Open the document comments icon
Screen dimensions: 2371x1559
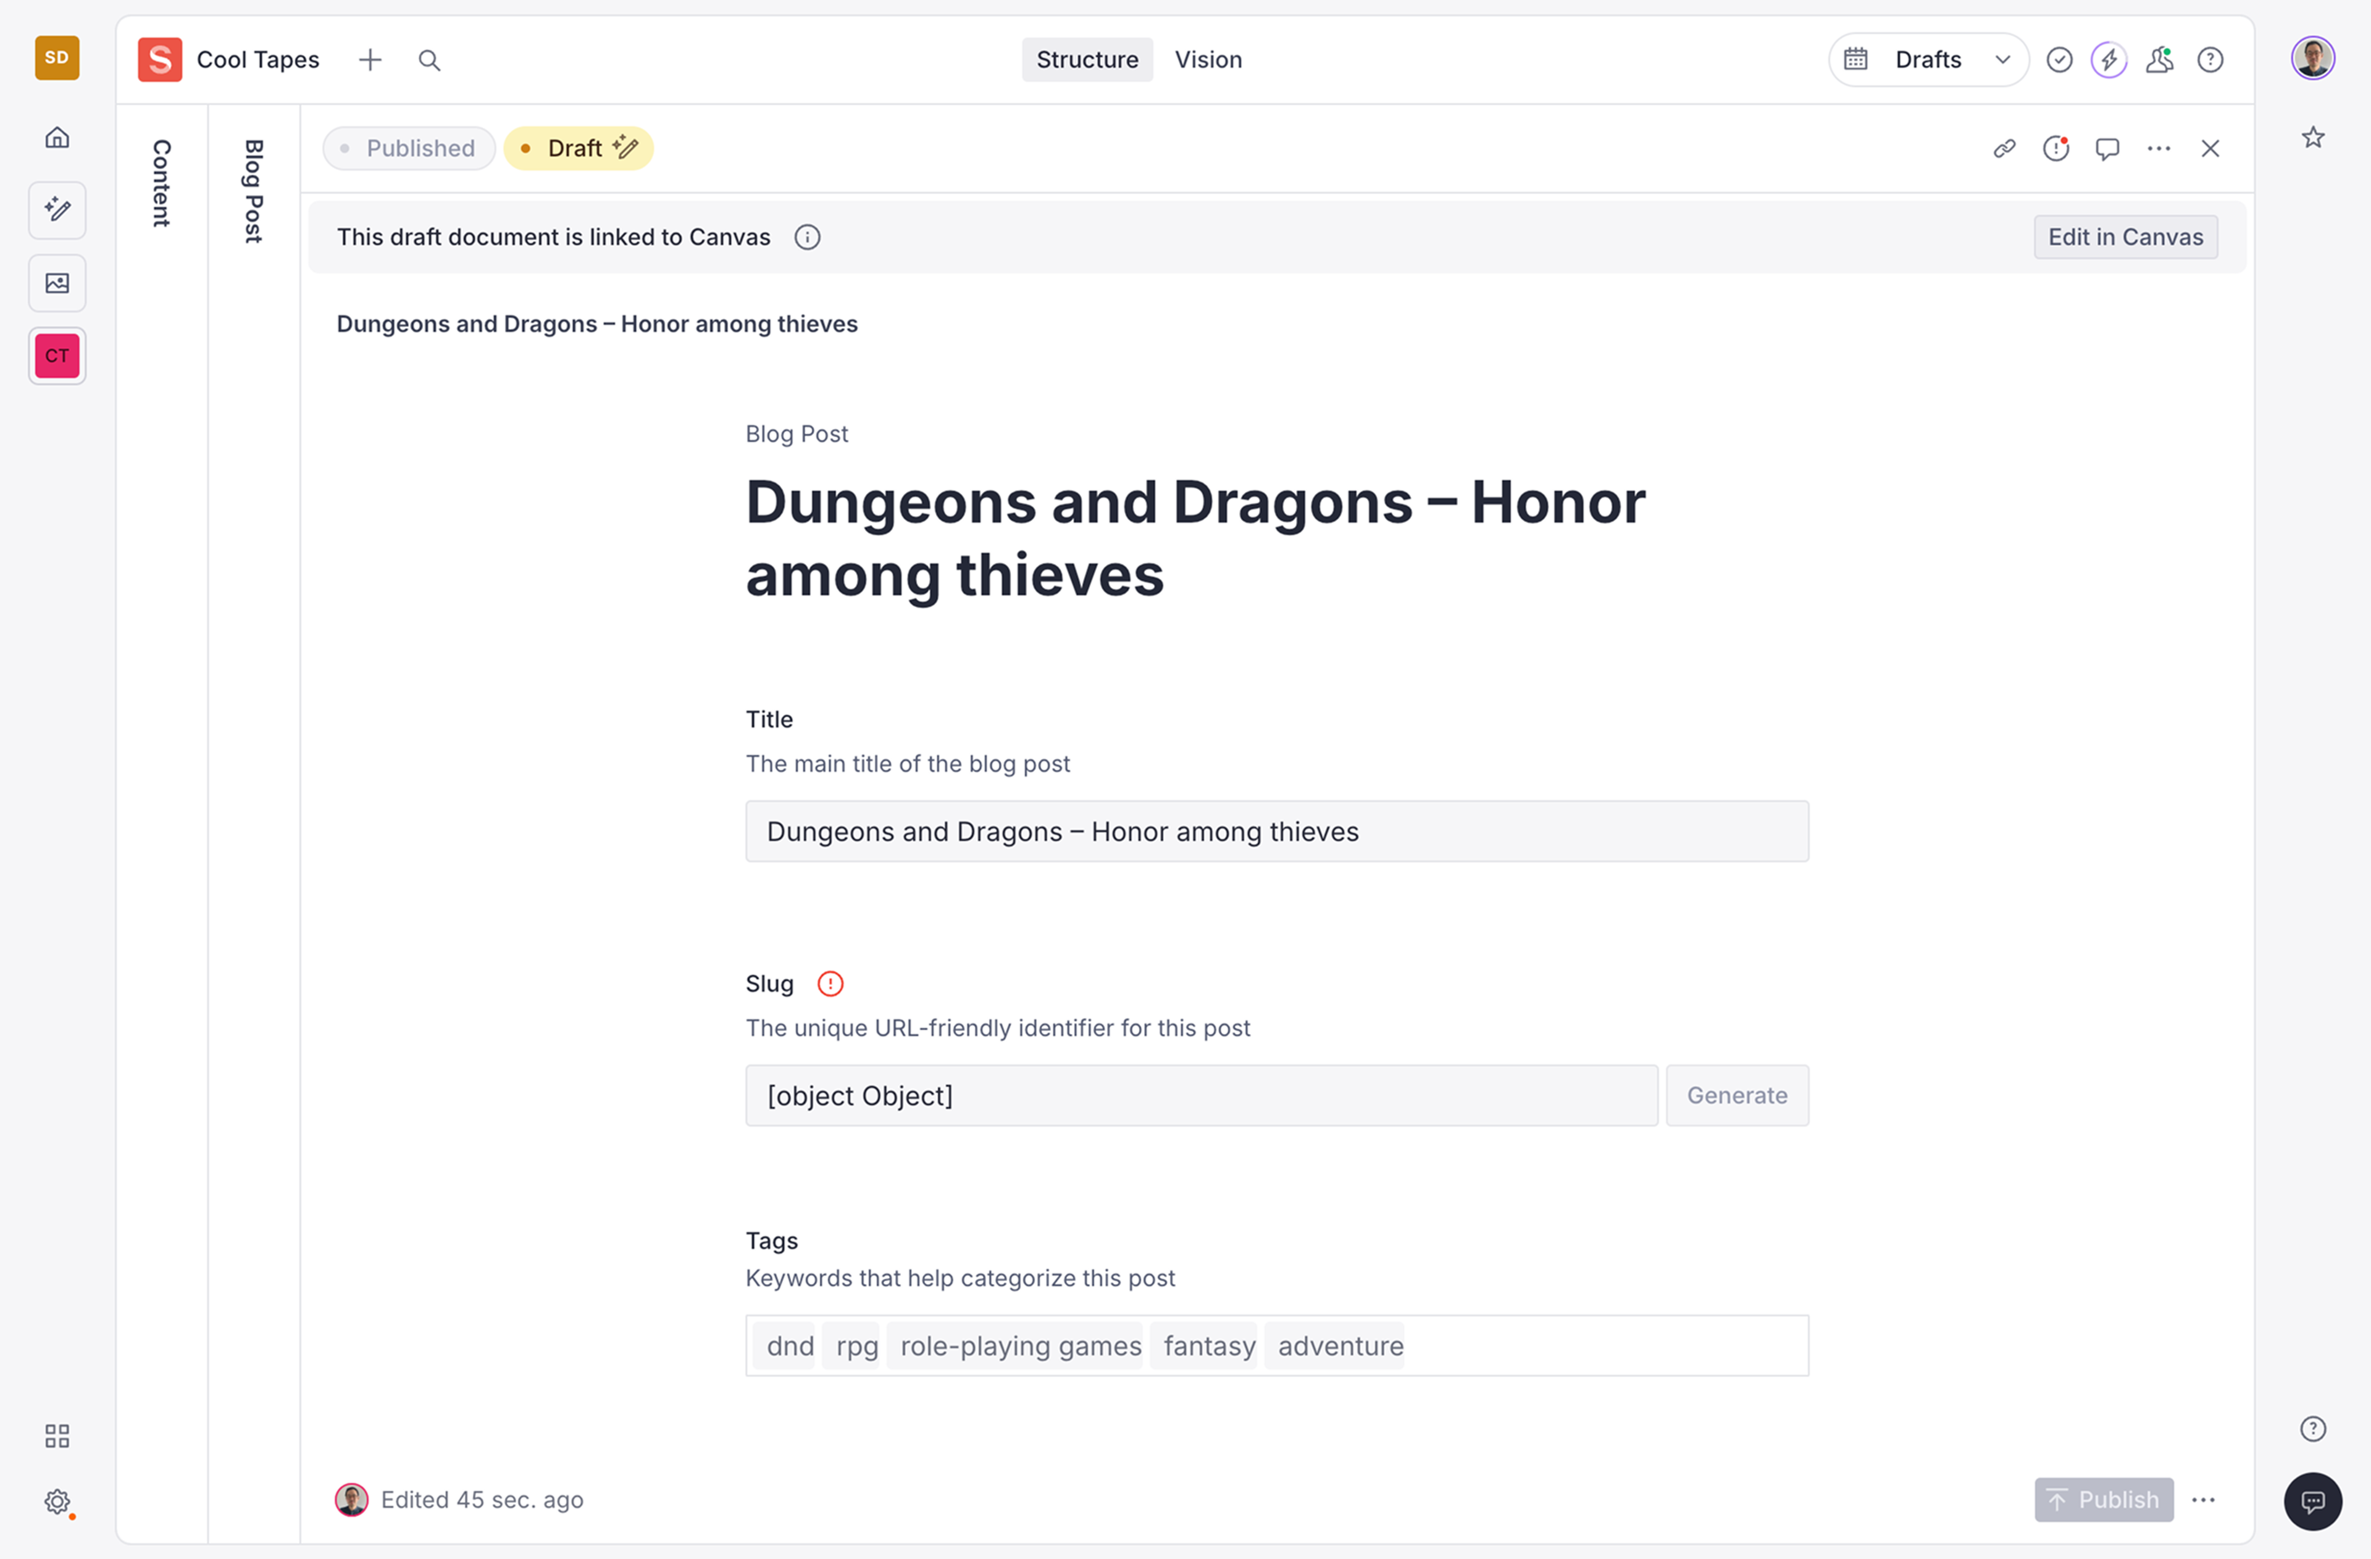[x=2107, y=148]
